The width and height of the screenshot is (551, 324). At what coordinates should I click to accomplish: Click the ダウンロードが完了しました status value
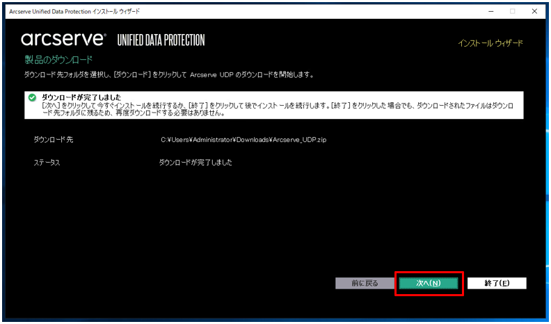pos(195,163)
